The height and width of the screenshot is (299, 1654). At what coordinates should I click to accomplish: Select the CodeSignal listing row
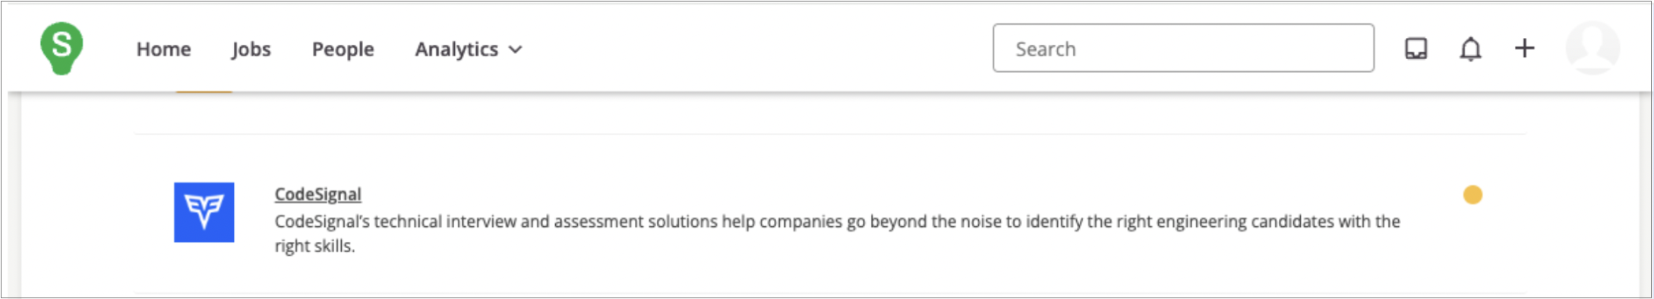[x=830, y=214]
